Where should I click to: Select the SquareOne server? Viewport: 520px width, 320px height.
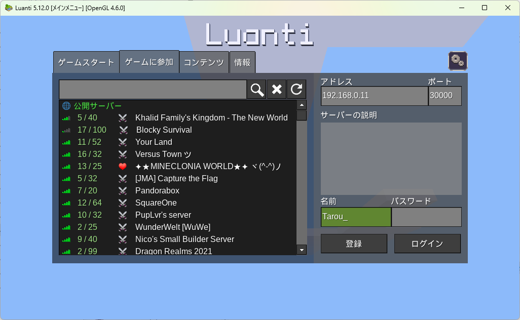pyautogui.click(x=178, y=203)
